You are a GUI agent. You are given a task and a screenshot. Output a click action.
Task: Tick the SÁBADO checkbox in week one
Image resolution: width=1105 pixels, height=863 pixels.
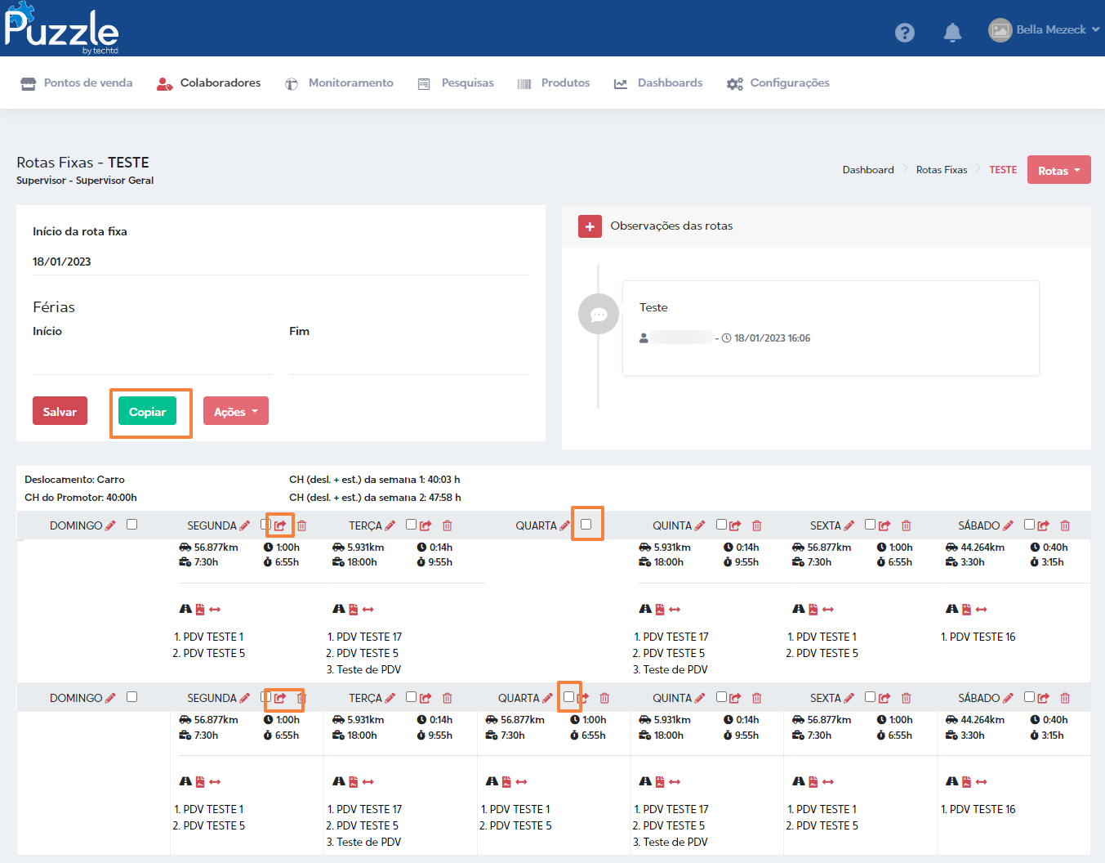pos(1029,525)
